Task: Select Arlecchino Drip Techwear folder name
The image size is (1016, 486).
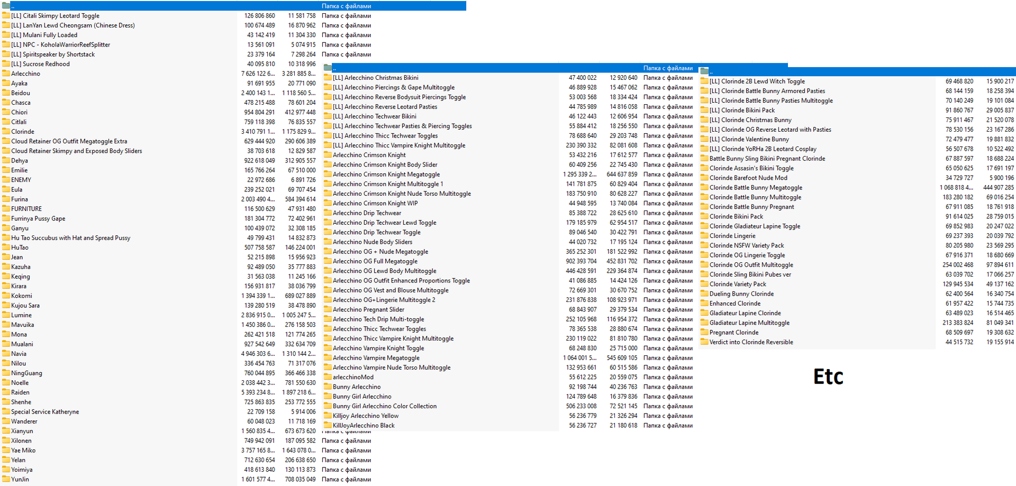Action: pos(367,213)
